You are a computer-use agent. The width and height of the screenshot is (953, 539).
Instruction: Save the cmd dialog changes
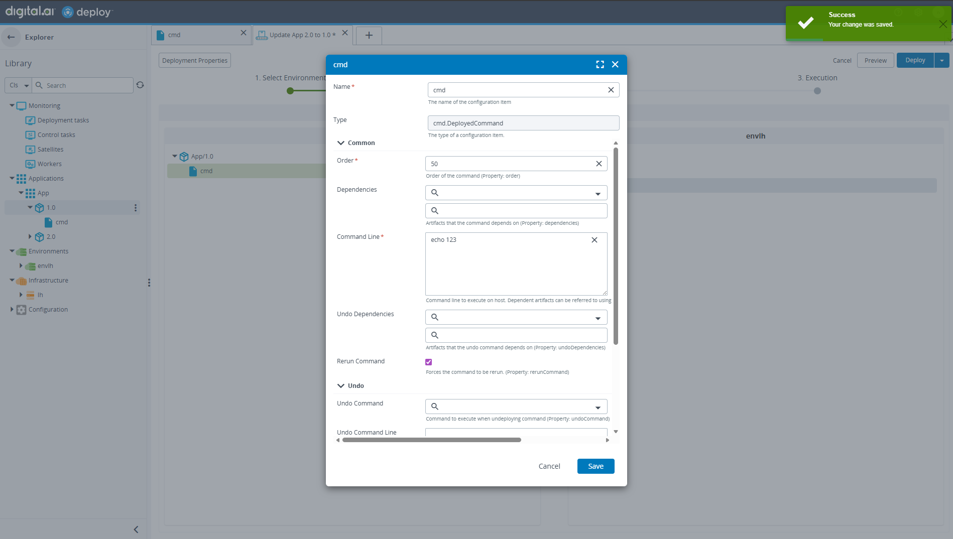(595, 466)
